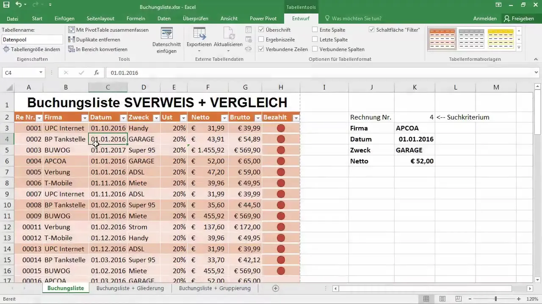Click the lightbulb Tell Me search icon
This screenshot has width=542, height=304.
[x=327, y=19]
